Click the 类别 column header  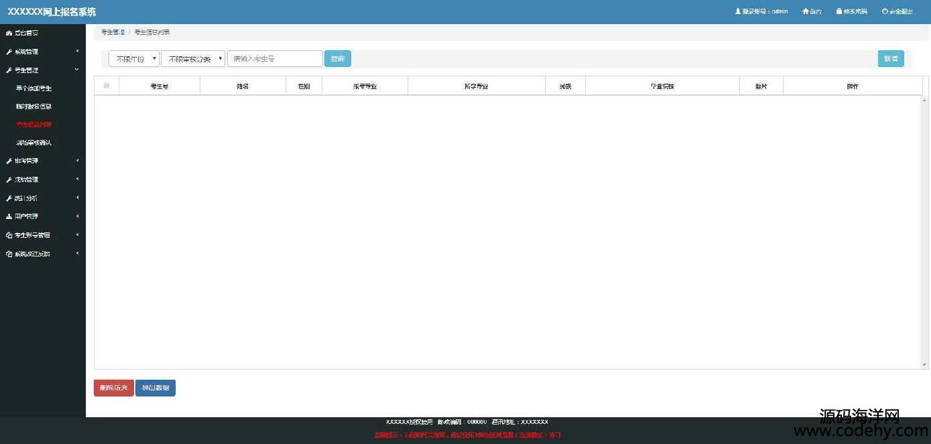(x=565, y=86)
